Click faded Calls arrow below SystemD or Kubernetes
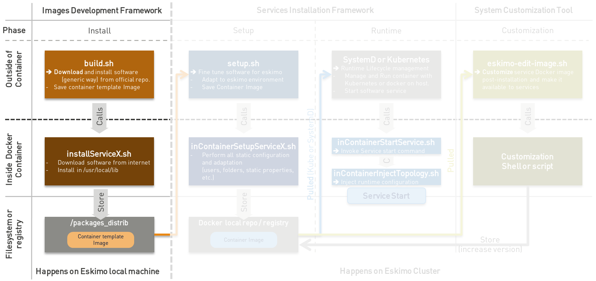 386,118
